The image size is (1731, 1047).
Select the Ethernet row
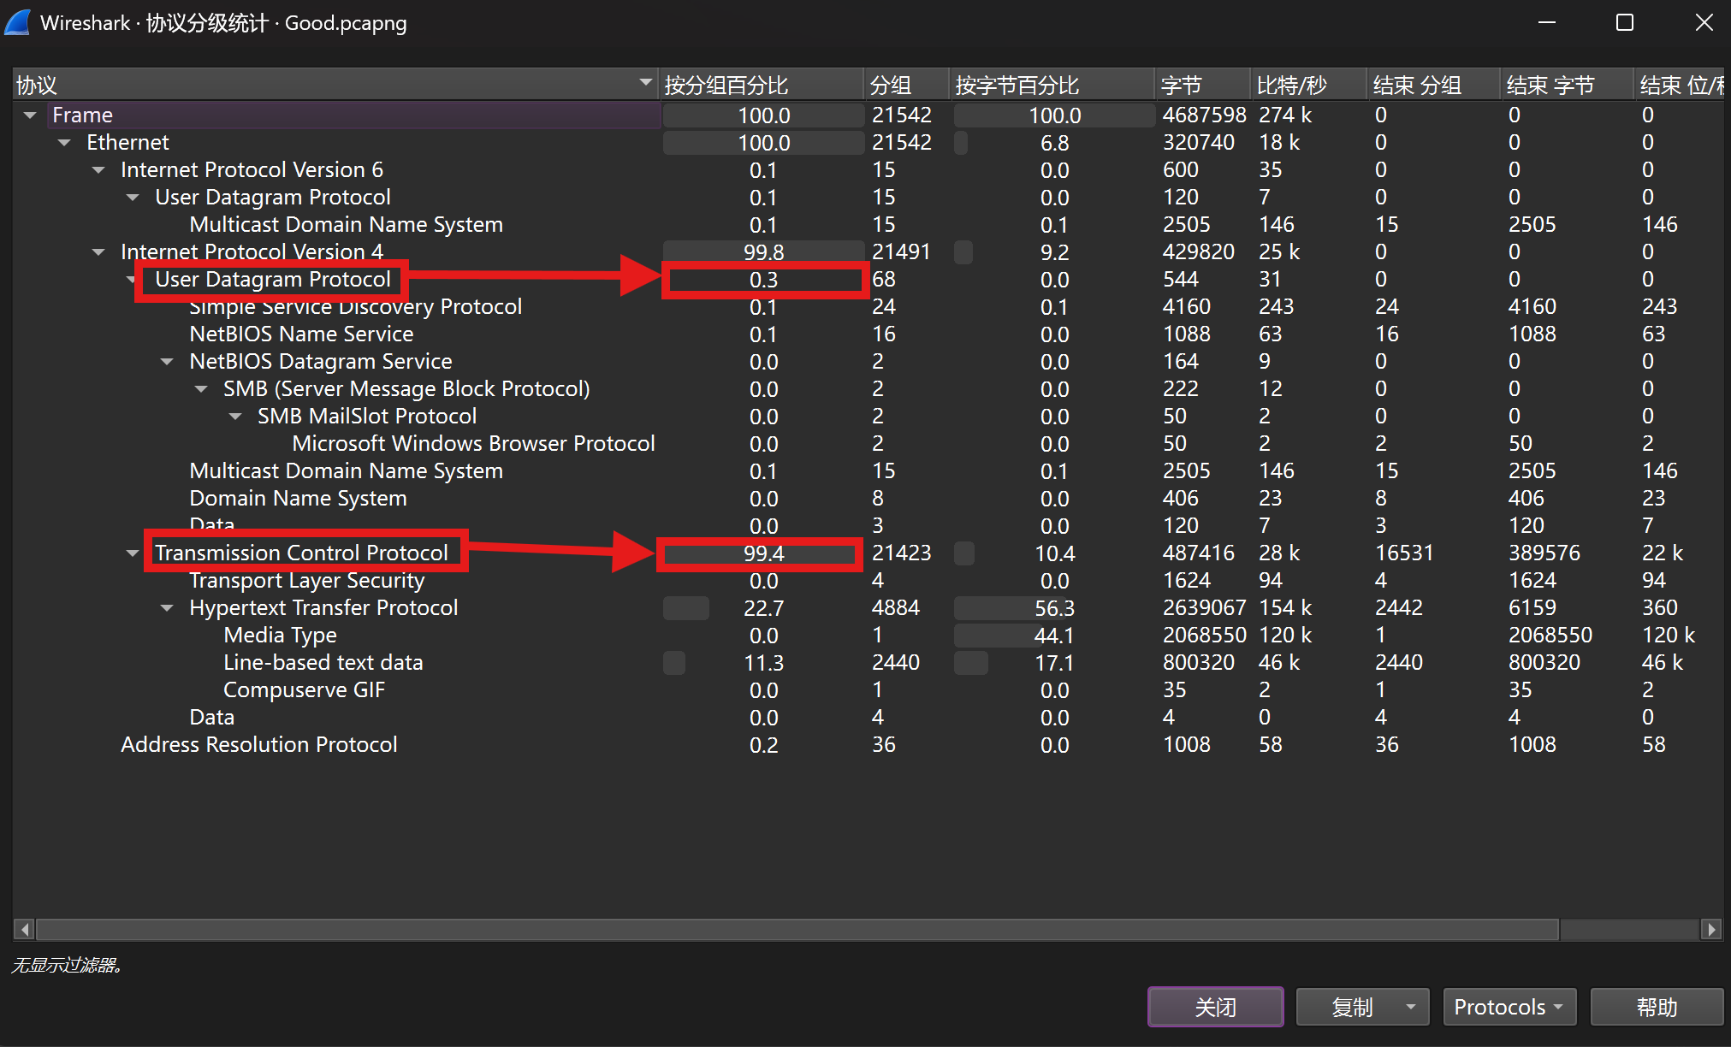pos(868,142)
